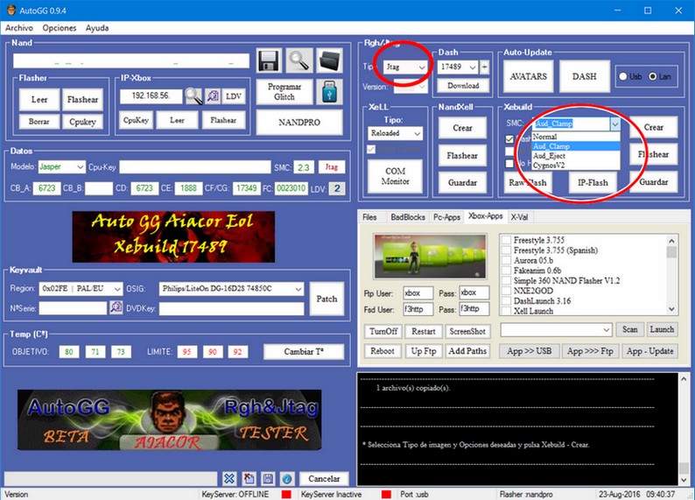Screen dimensions: 695x500
Task: Check the Fakeanim 0.6b checkbox
Action: click(x=506, y=271)
